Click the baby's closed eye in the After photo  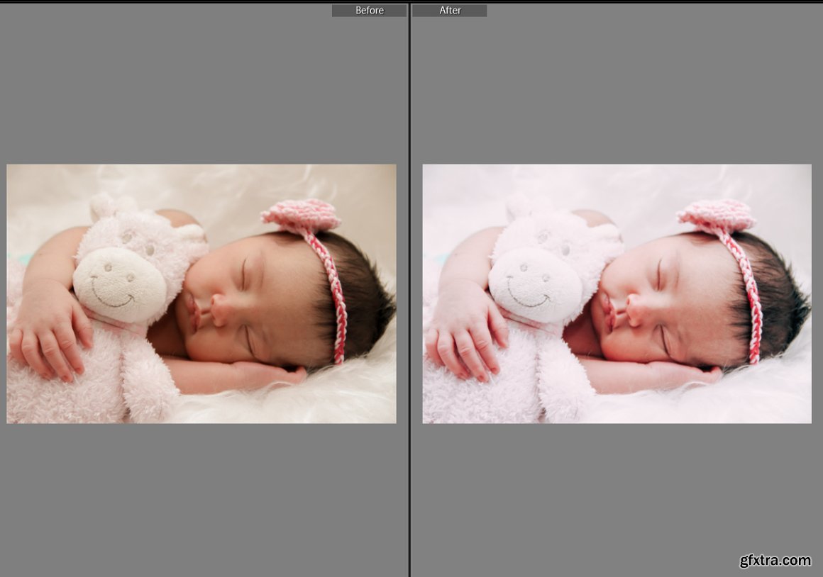(660, 275)
